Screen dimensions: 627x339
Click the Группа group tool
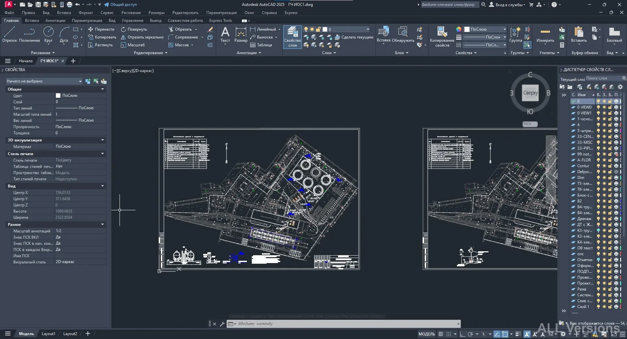click(x=515, y=35)
